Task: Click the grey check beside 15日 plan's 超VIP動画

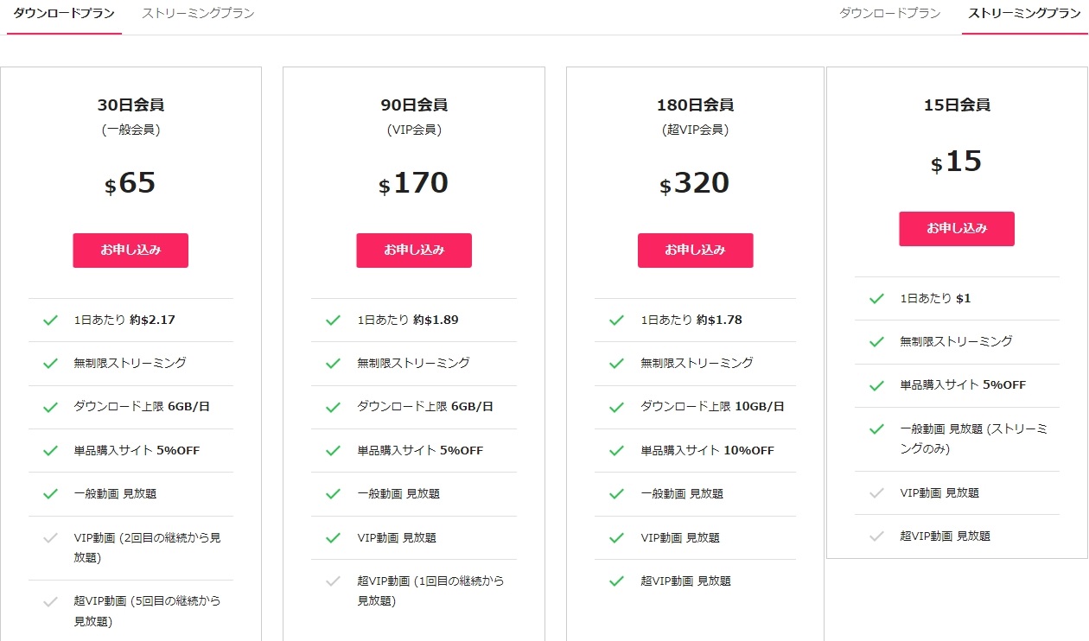Action: (x=876, y=536)
